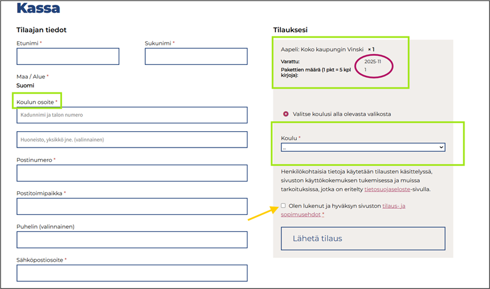Select the Valitse koulusi radio button
The height and width of the screenshot is (289, 490).
point(284,114)
